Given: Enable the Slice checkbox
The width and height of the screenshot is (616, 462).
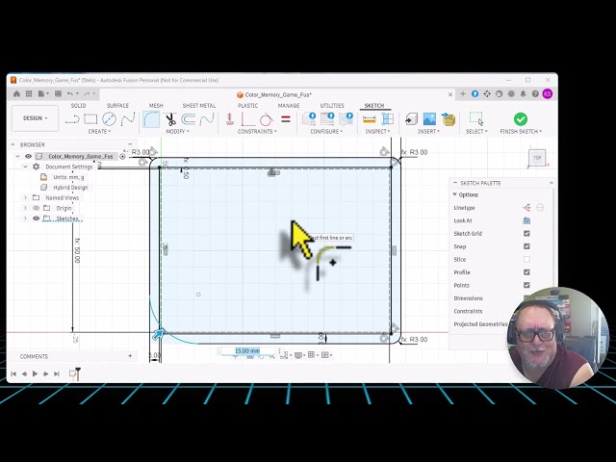Looking at the screenshot, I should click(x=526, y=259).
